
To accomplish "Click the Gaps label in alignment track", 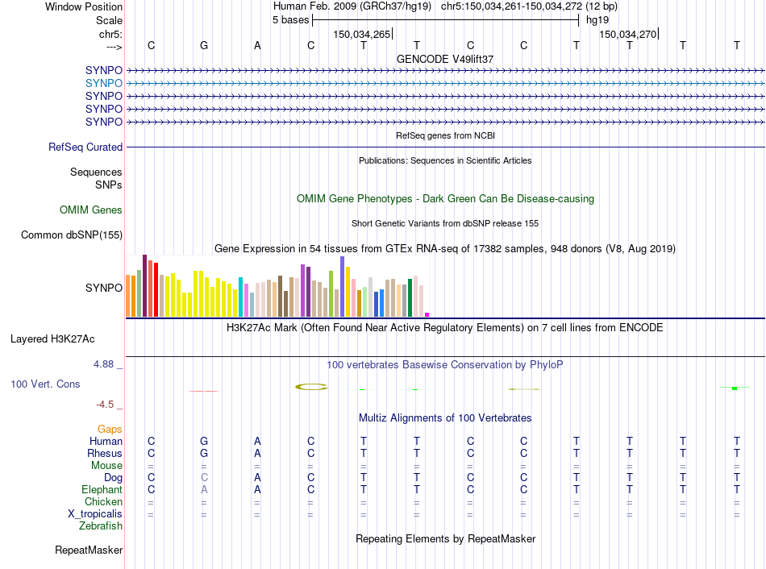I will pos(110,429).
